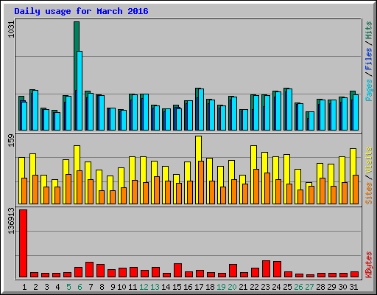Screen dimensions: 377x295
Task: Click the day label 17 on the x-axis
Action: [199, 287]
